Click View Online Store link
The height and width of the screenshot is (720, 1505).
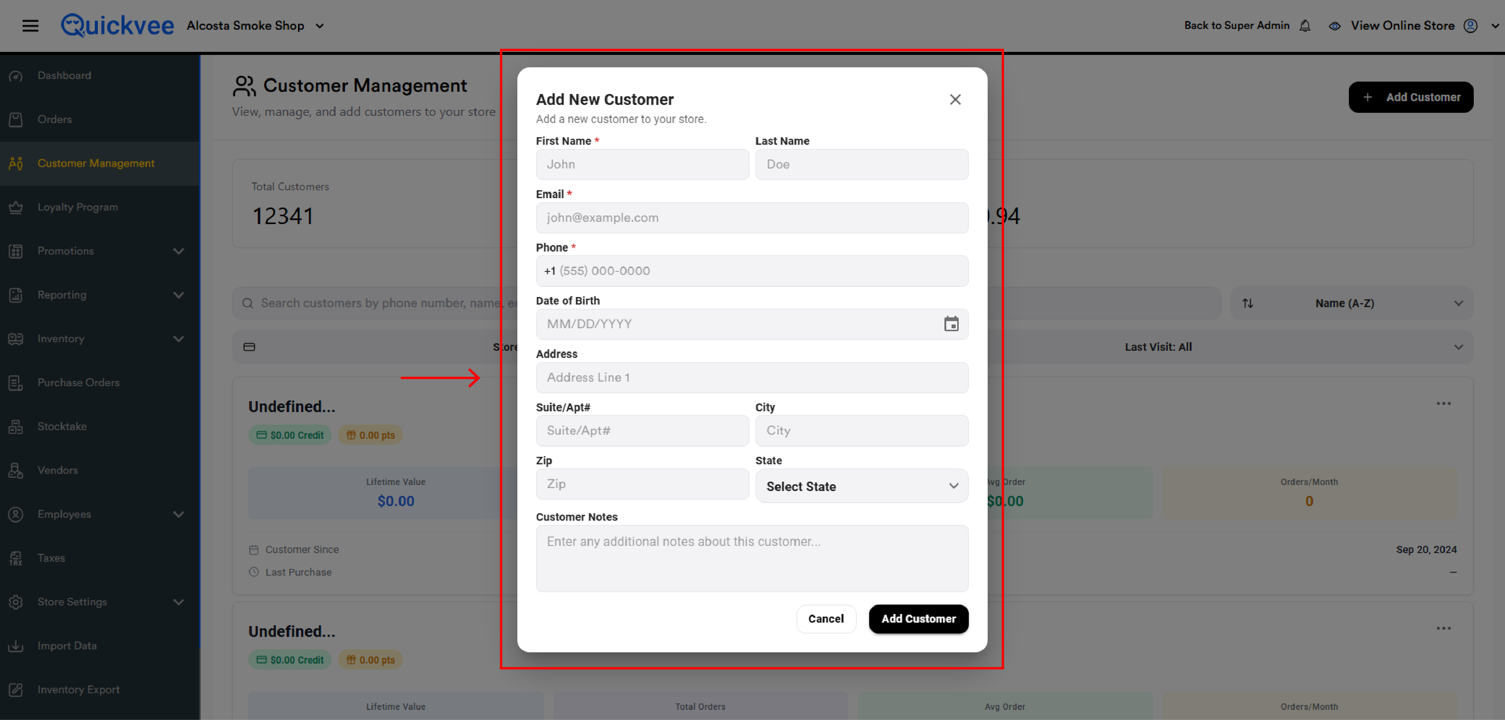tap(1402, 26)
